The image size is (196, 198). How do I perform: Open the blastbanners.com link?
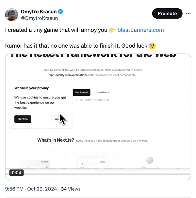(140, 30)
